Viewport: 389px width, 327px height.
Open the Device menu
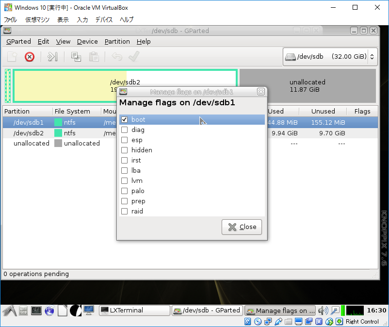click(x=87, y=41)
